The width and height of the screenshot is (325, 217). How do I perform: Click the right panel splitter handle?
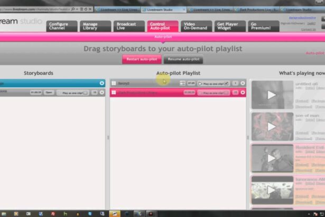coord(248,138)
